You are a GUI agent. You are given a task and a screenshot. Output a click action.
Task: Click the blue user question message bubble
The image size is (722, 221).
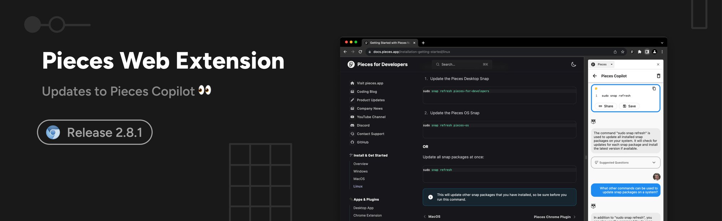point(626,190)
